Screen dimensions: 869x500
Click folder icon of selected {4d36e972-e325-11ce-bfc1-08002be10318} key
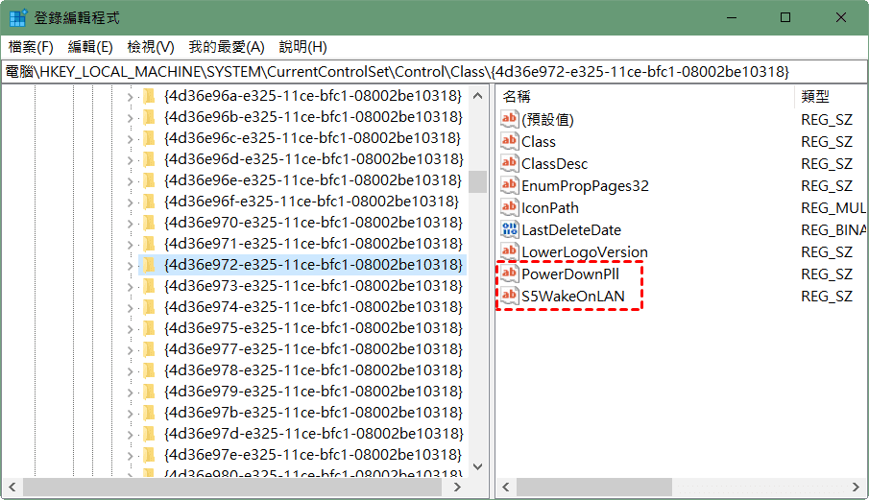[x=149, y=265]
